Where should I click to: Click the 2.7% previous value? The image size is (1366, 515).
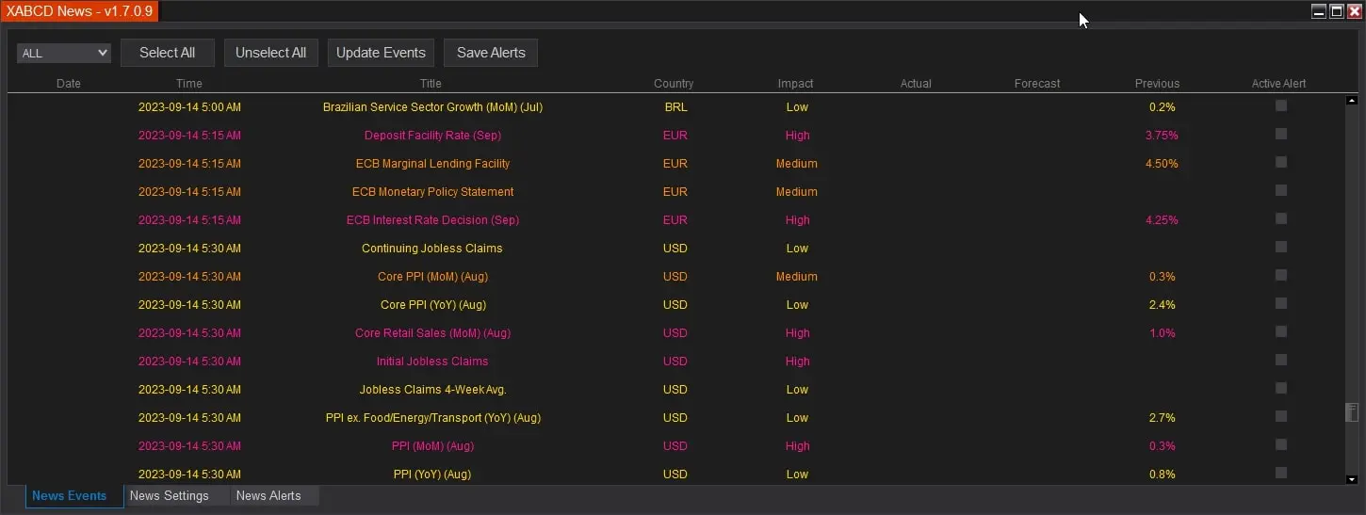pyautogui.click(x=1162, y=418)
